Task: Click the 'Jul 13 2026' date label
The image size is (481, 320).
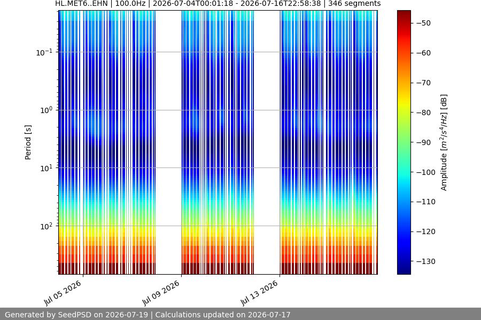Action: pos(259,293)
